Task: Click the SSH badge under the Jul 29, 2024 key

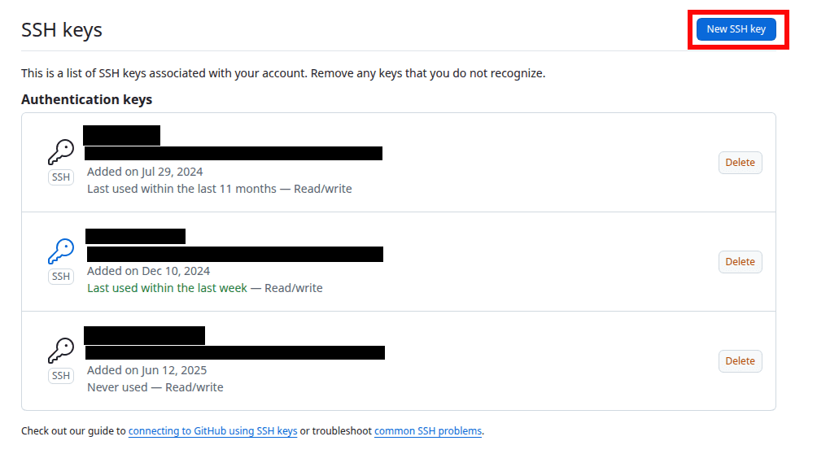Action: [61, 177]
